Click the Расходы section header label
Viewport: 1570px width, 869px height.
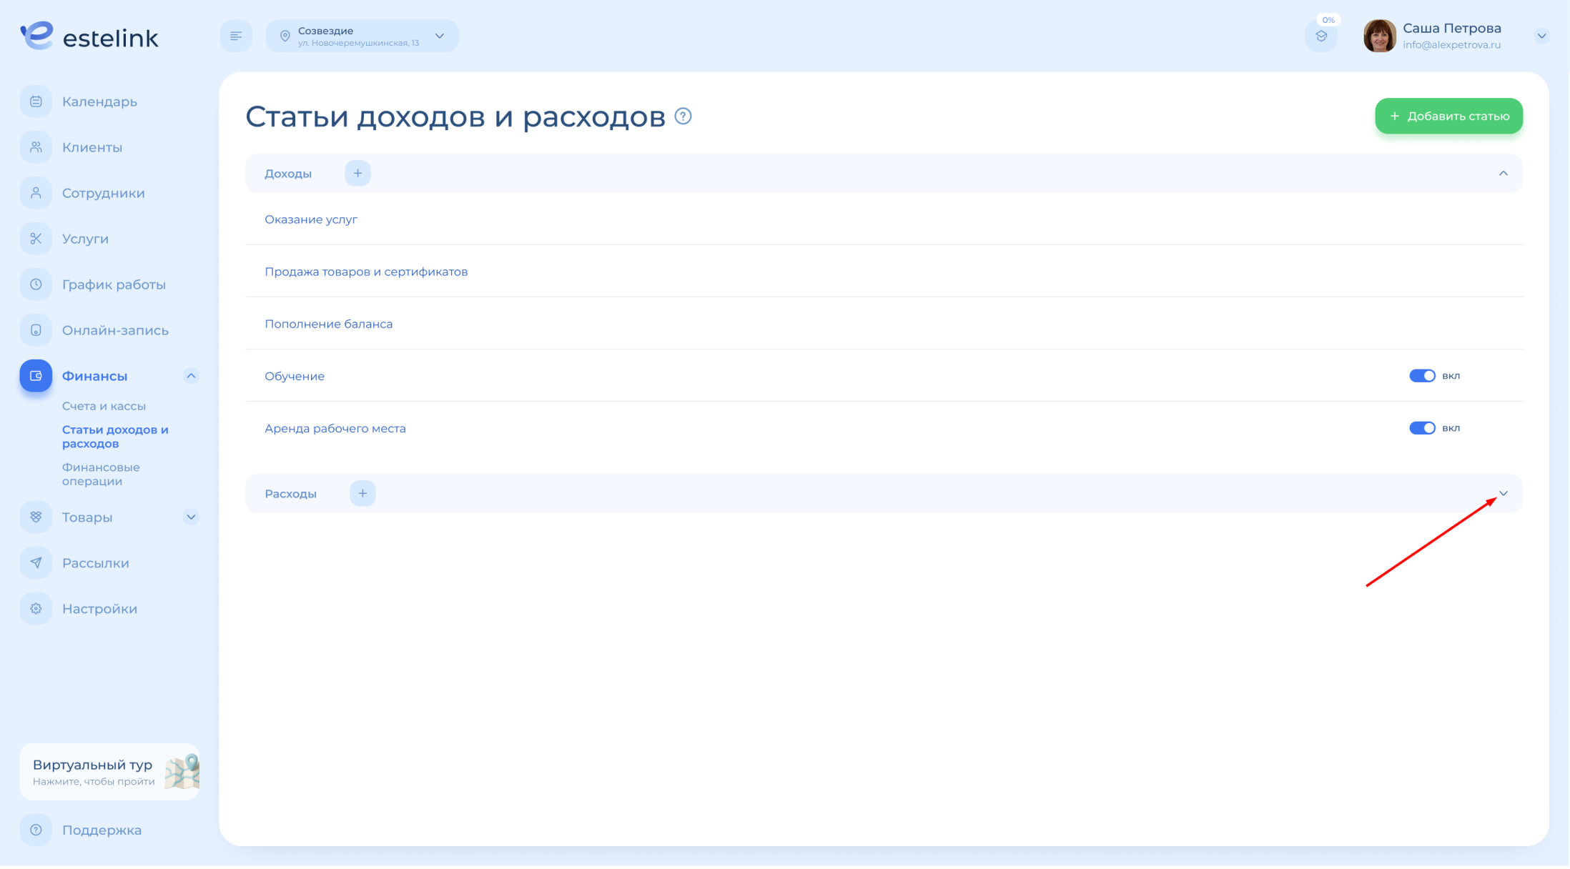click(290, 494)
